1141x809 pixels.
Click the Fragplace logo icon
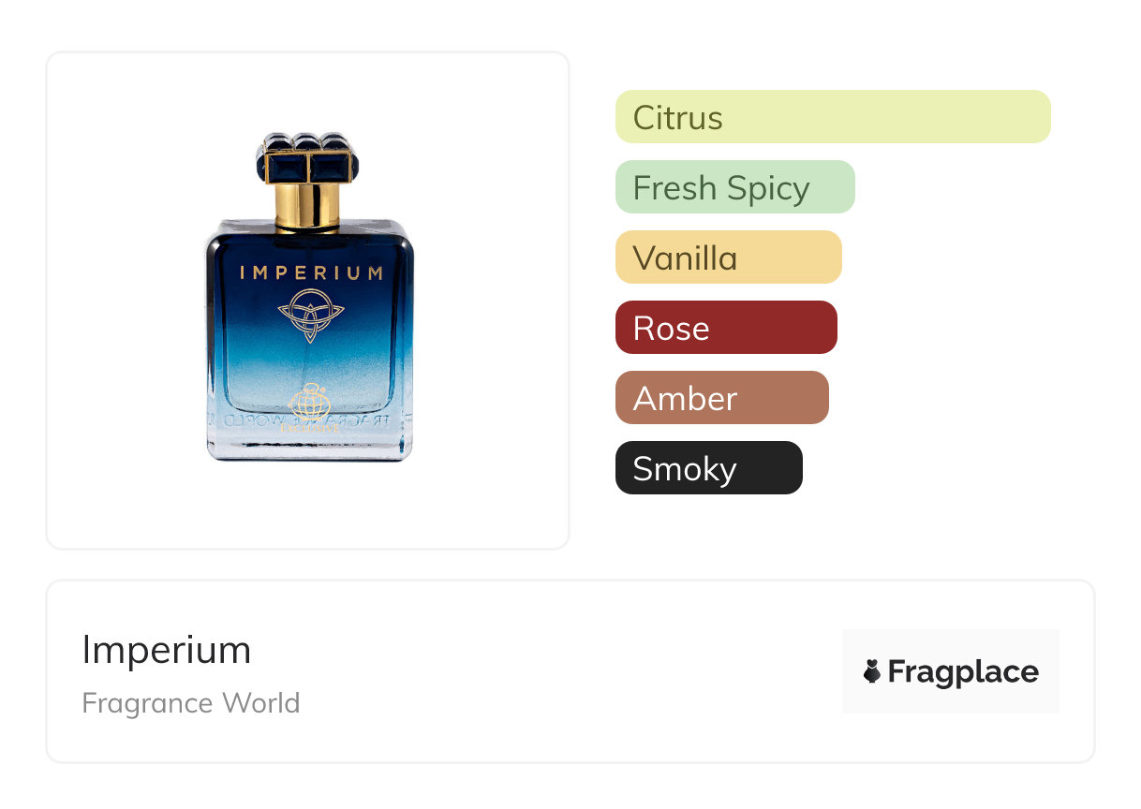872,672
